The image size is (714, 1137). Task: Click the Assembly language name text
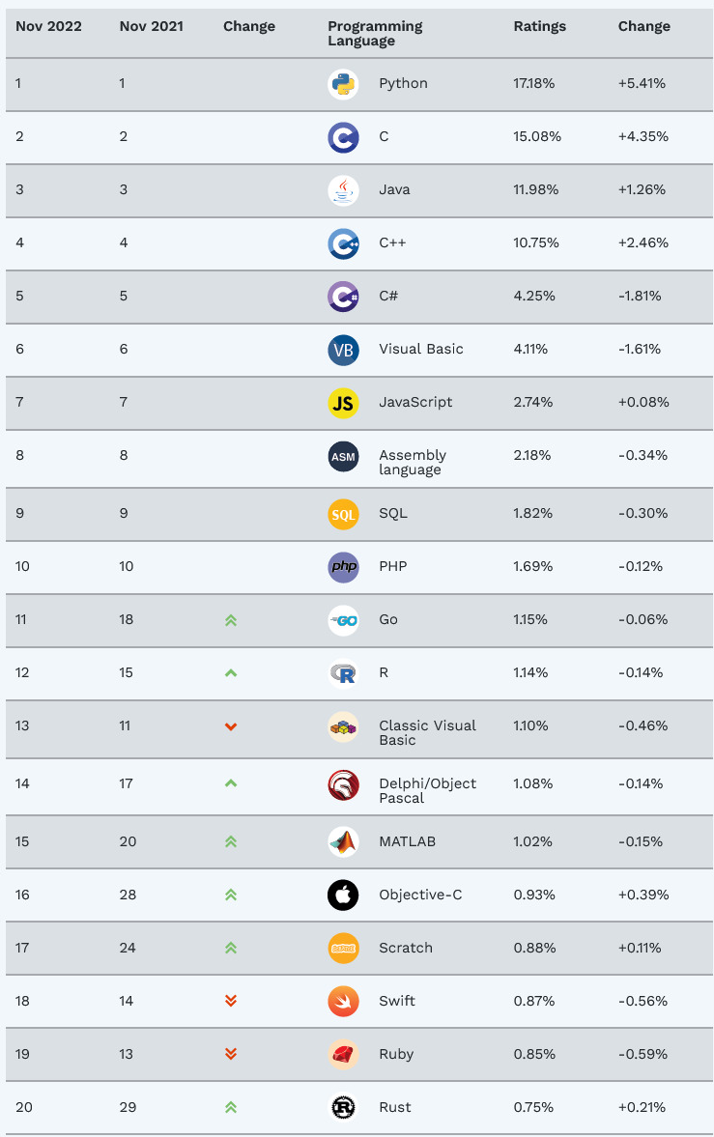[x=413, y=462]
